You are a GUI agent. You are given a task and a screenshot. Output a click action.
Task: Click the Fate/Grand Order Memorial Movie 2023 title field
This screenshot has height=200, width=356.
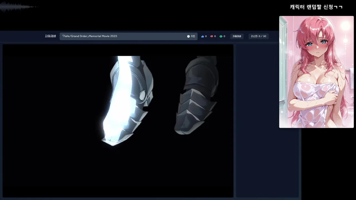coord(128,36)
